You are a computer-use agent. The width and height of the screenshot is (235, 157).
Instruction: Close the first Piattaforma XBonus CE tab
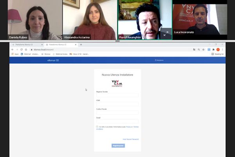click(42, 45)
